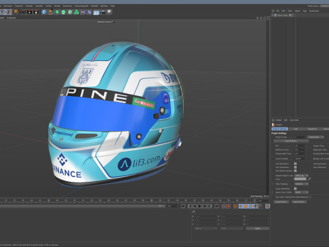329x247 pixels.
Task: Toggle the Z-axis lock icon
Action: click(8, 12)
